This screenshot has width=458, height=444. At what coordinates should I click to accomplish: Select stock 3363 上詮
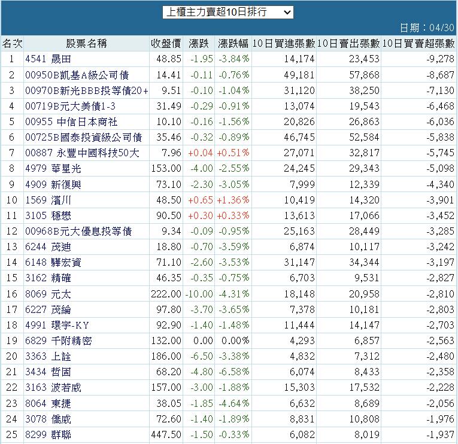coord(48,356)
